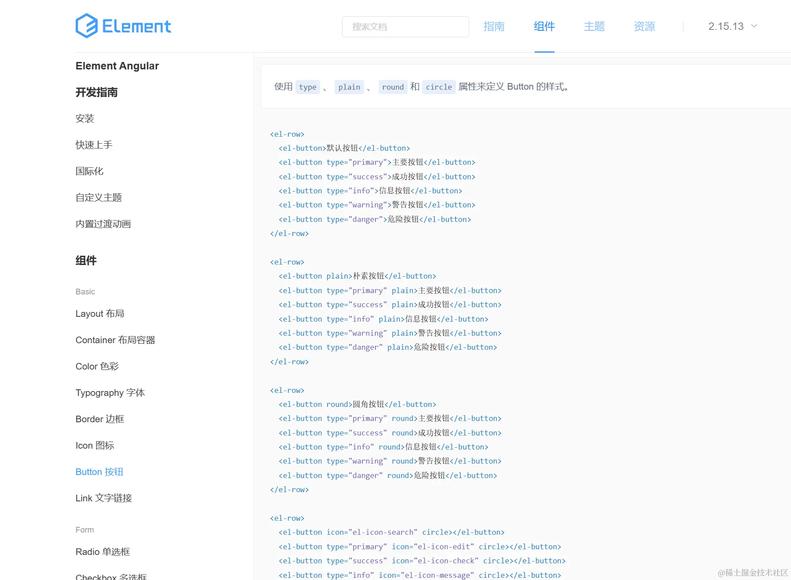The height and width of the screenshot is (580, 791).
Task: Click the type="danger" plain code line
Action: pos(388,347)
